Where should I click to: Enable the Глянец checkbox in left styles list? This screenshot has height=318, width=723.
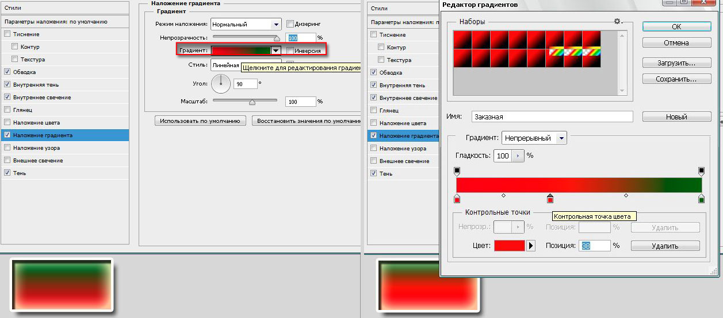(x=7, y=110)
